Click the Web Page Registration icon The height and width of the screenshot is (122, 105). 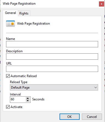point(10,24)
